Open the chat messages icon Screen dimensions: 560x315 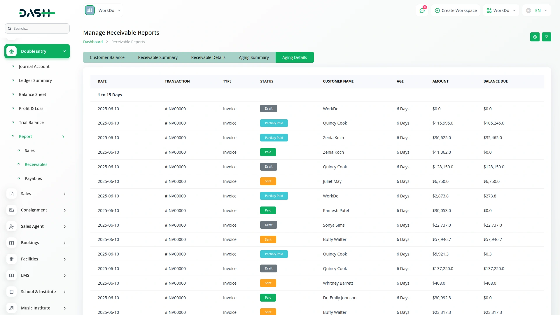422,10
